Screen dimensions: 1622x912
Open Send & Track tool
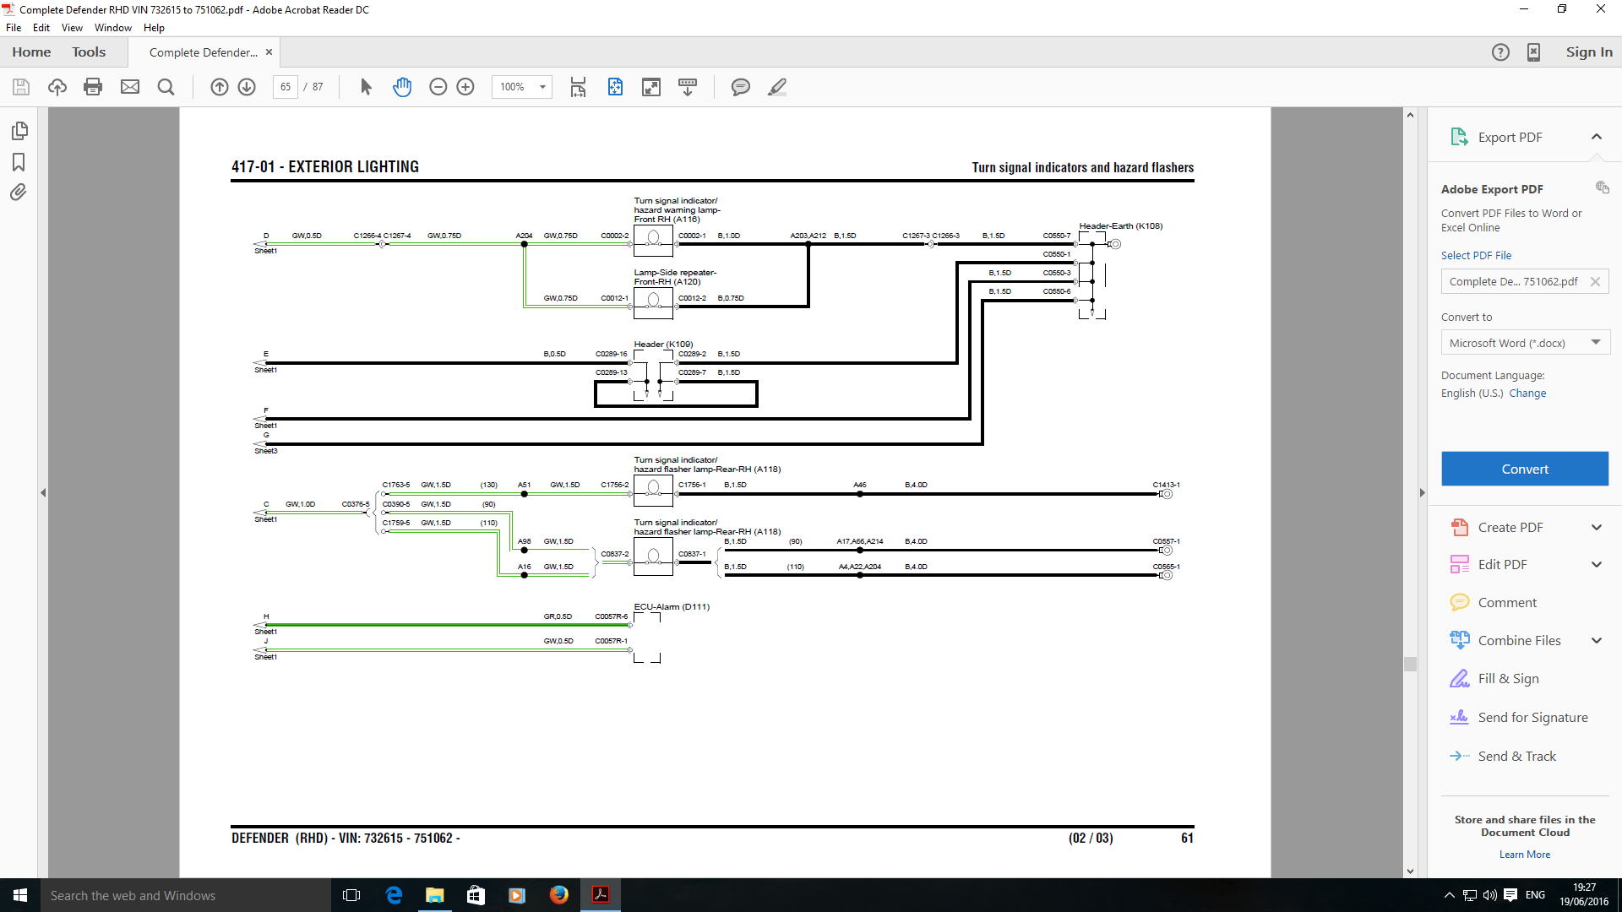click(x=1502, y=757)
